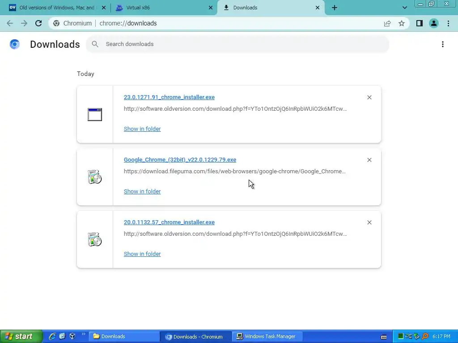This screenshot has width=458, height=343.
Task: Click the cube icon in quick launch
Action: [x=72, y=336]
